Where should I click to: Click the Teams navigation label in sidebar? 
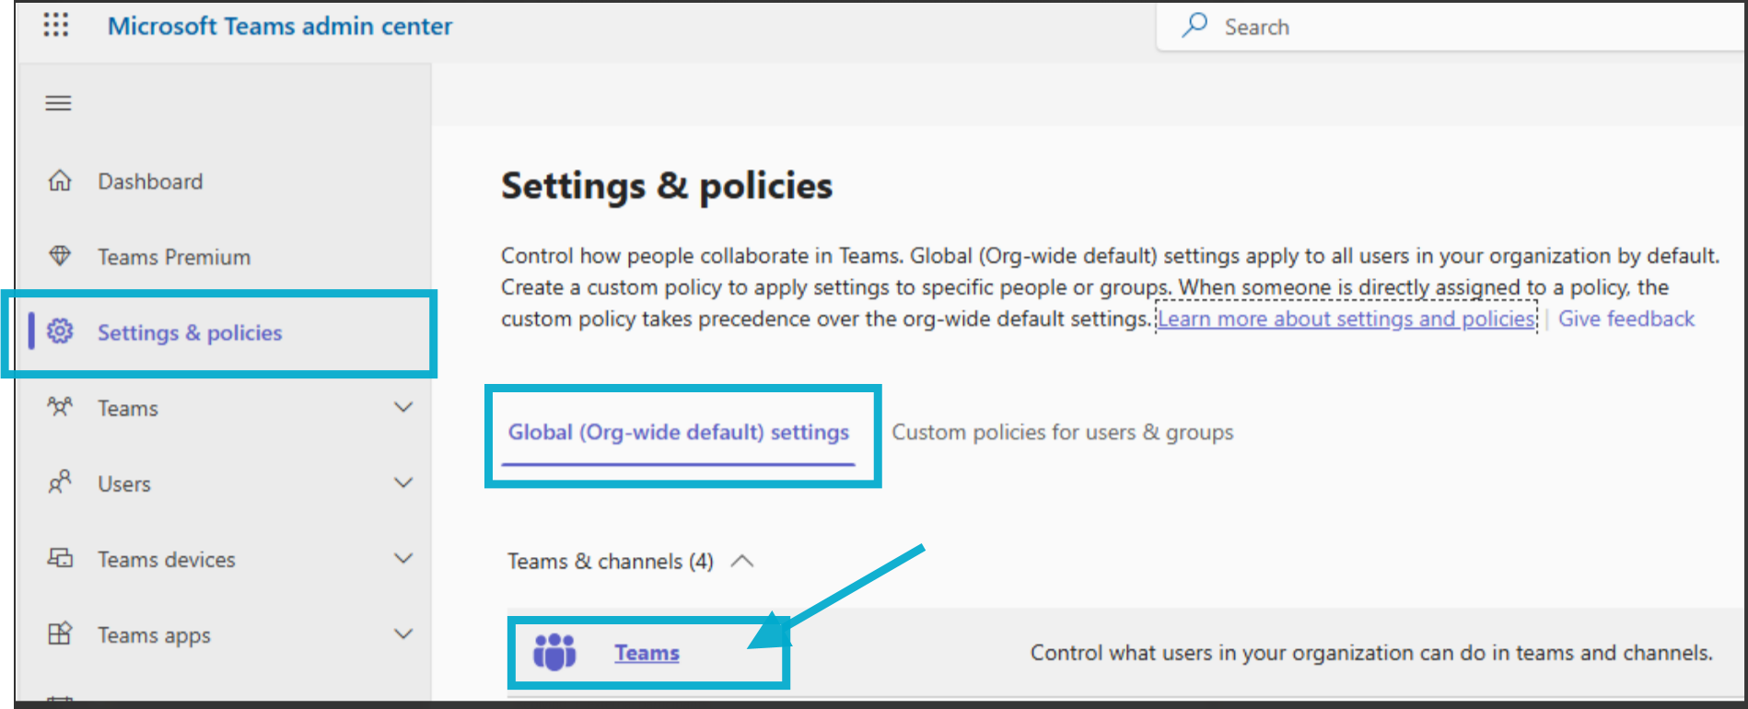point(128,408)
